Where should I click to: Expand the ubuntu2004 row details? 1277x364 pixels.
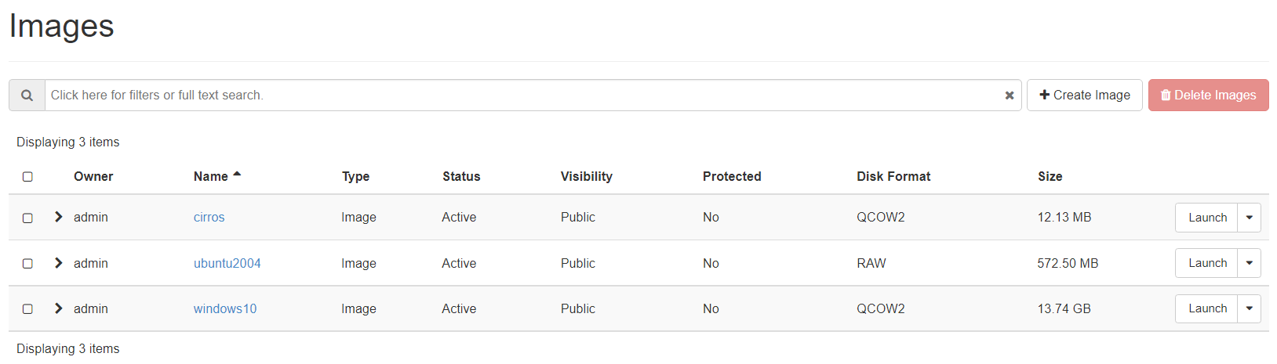tap(58, 263)
